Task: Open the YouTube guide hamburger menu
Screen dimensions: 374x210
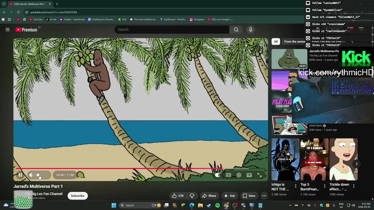Action: (8, 29)
